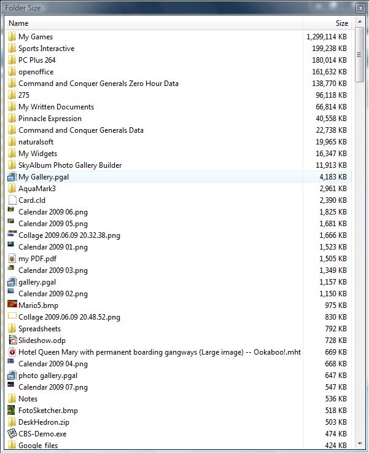Viewport: 369px width, 453px height.
Task: Click the Mario5.bmp image icon
Action: tap(12, 304)
